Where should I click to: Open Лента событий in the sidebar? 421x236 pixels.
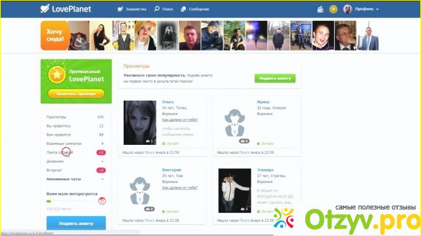point(60,153)
